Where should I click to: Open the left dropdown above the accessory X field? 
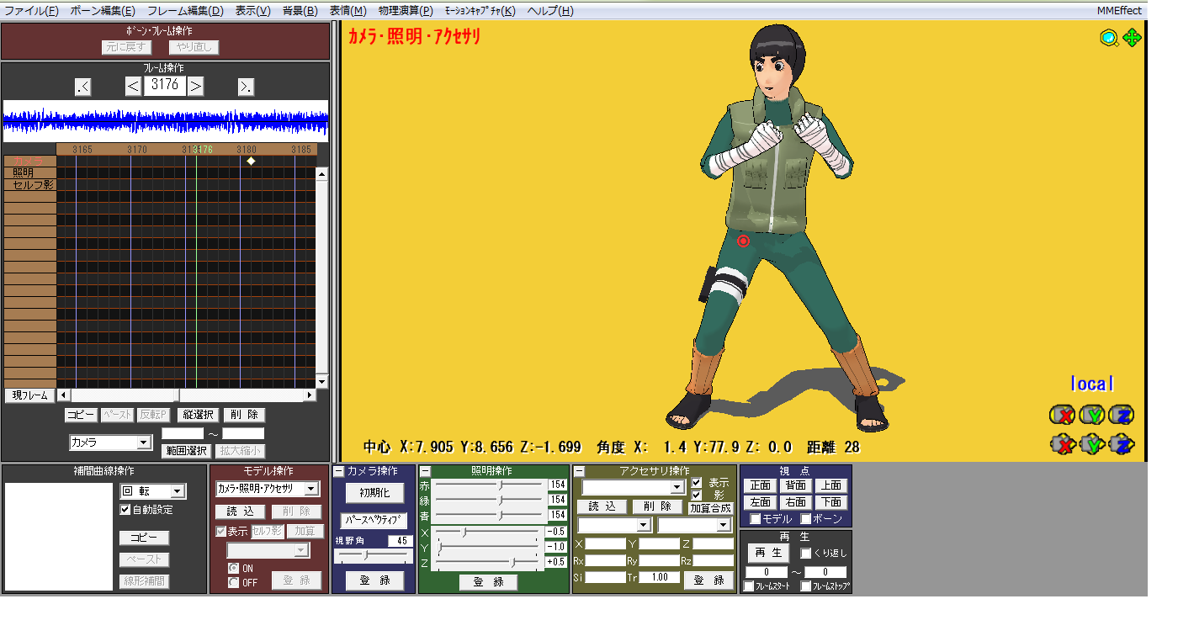614,525
